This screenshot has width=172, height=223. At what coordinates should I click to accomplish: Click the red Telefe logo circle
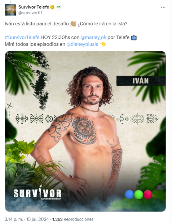pos(148,195)
